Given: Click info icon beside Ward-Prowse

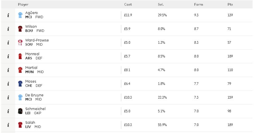Looking at the screenshot, I should pyautogui.click(x=8, y=43).
